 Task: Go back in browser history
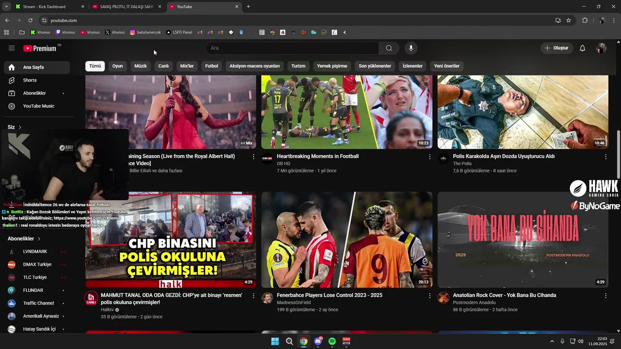pos(7,20)
